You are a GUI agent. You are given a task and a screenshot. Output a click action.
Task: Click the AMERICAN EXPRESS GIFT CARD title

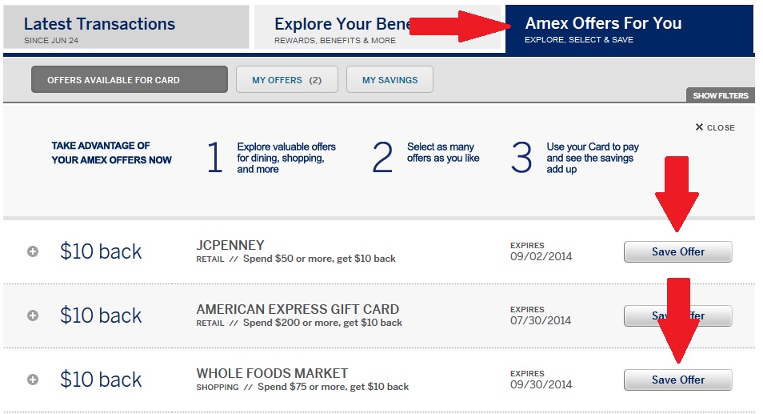pos(298,309)
